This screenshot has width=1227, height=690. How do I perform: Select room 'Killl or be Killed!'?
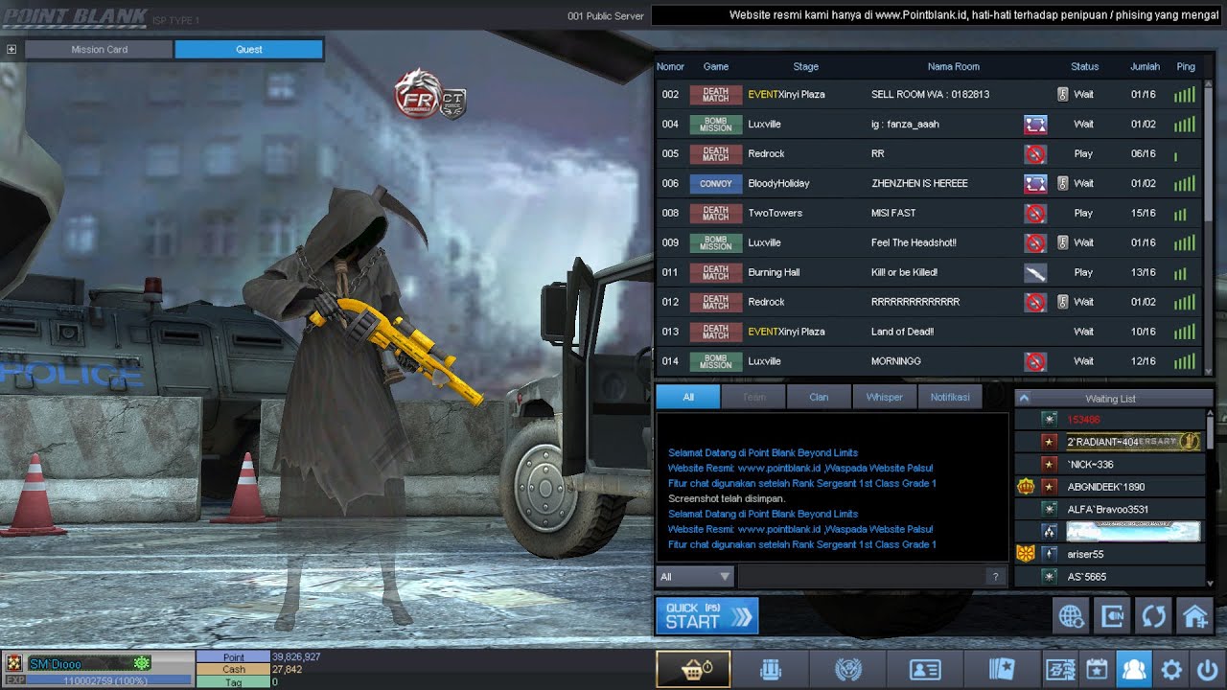(928, 272)
